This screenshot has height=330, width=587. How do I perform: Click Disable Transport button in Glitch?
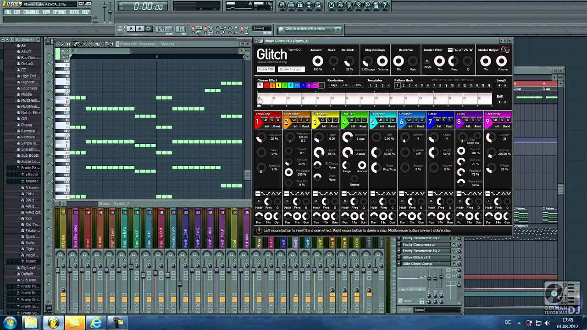pos(291,69)
